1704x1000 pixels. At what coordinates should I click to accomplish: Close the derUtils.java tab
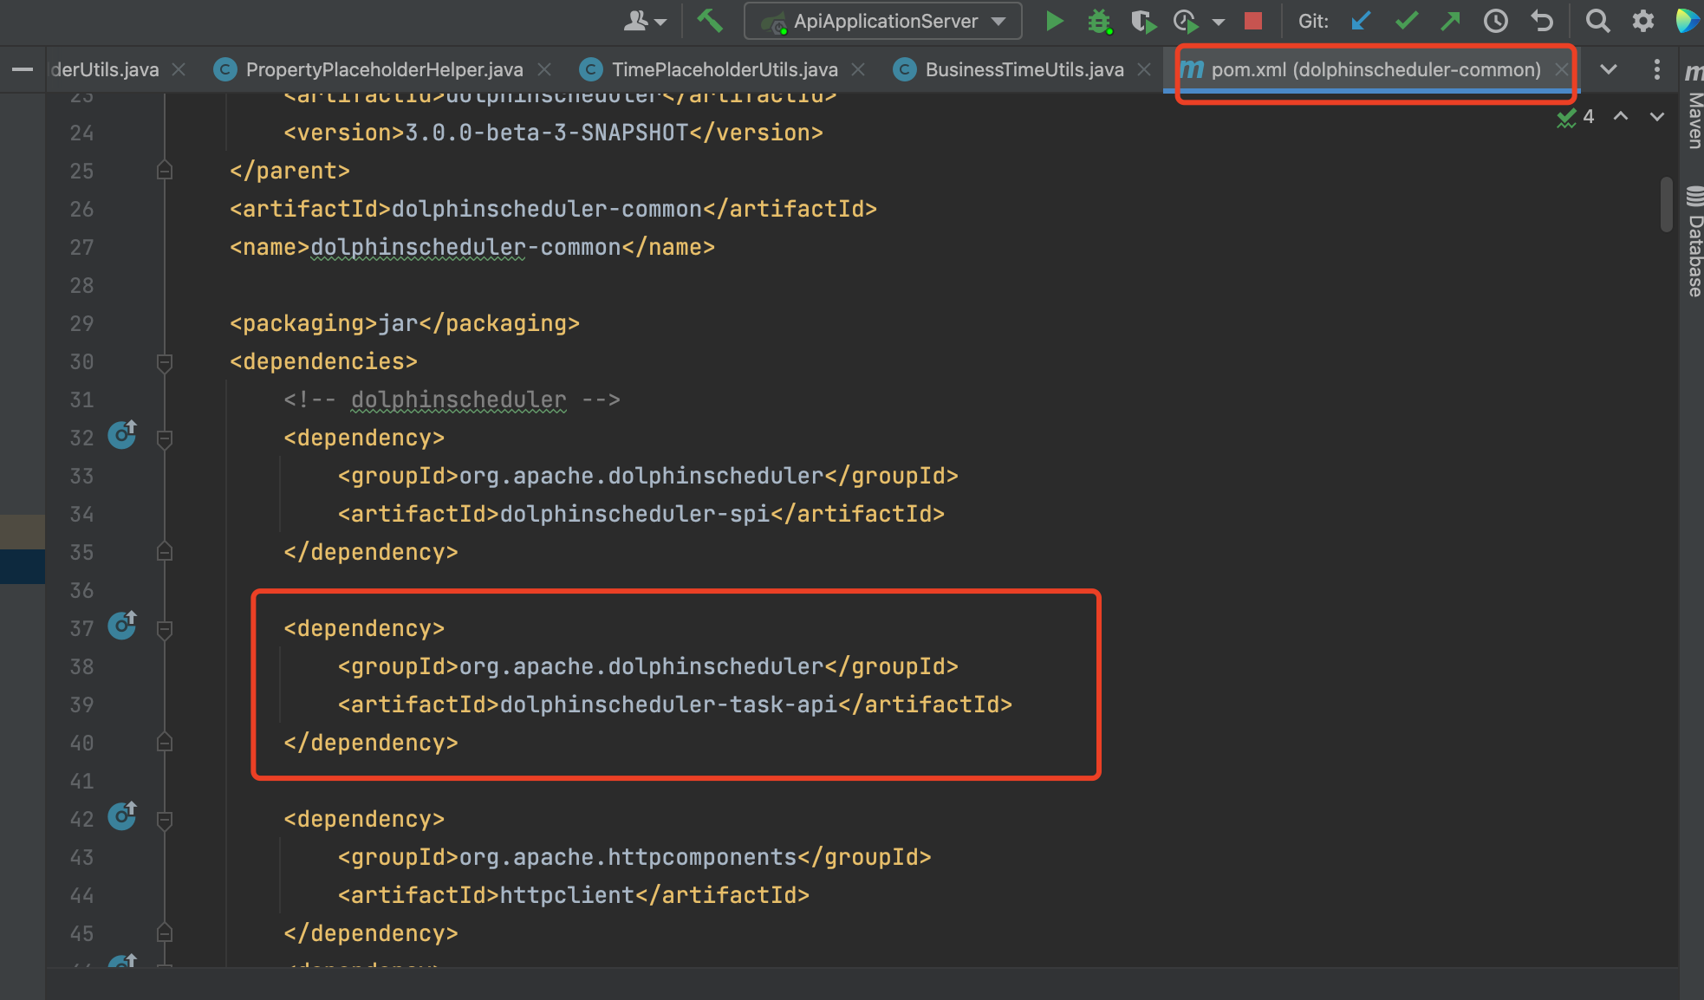179,69
